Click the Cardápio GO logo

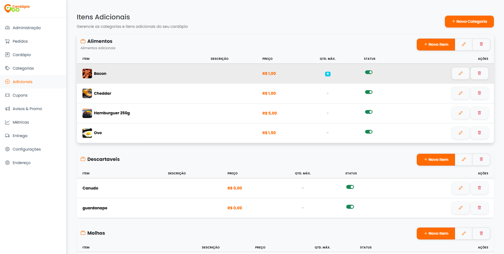(17, 8)
